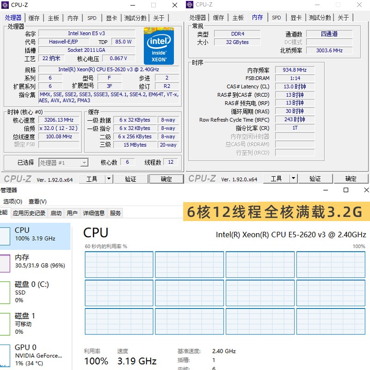370x370 pixels.
Task: Click the 规格 field showing E5-2620 v3
Action: [x=109, y=69]
